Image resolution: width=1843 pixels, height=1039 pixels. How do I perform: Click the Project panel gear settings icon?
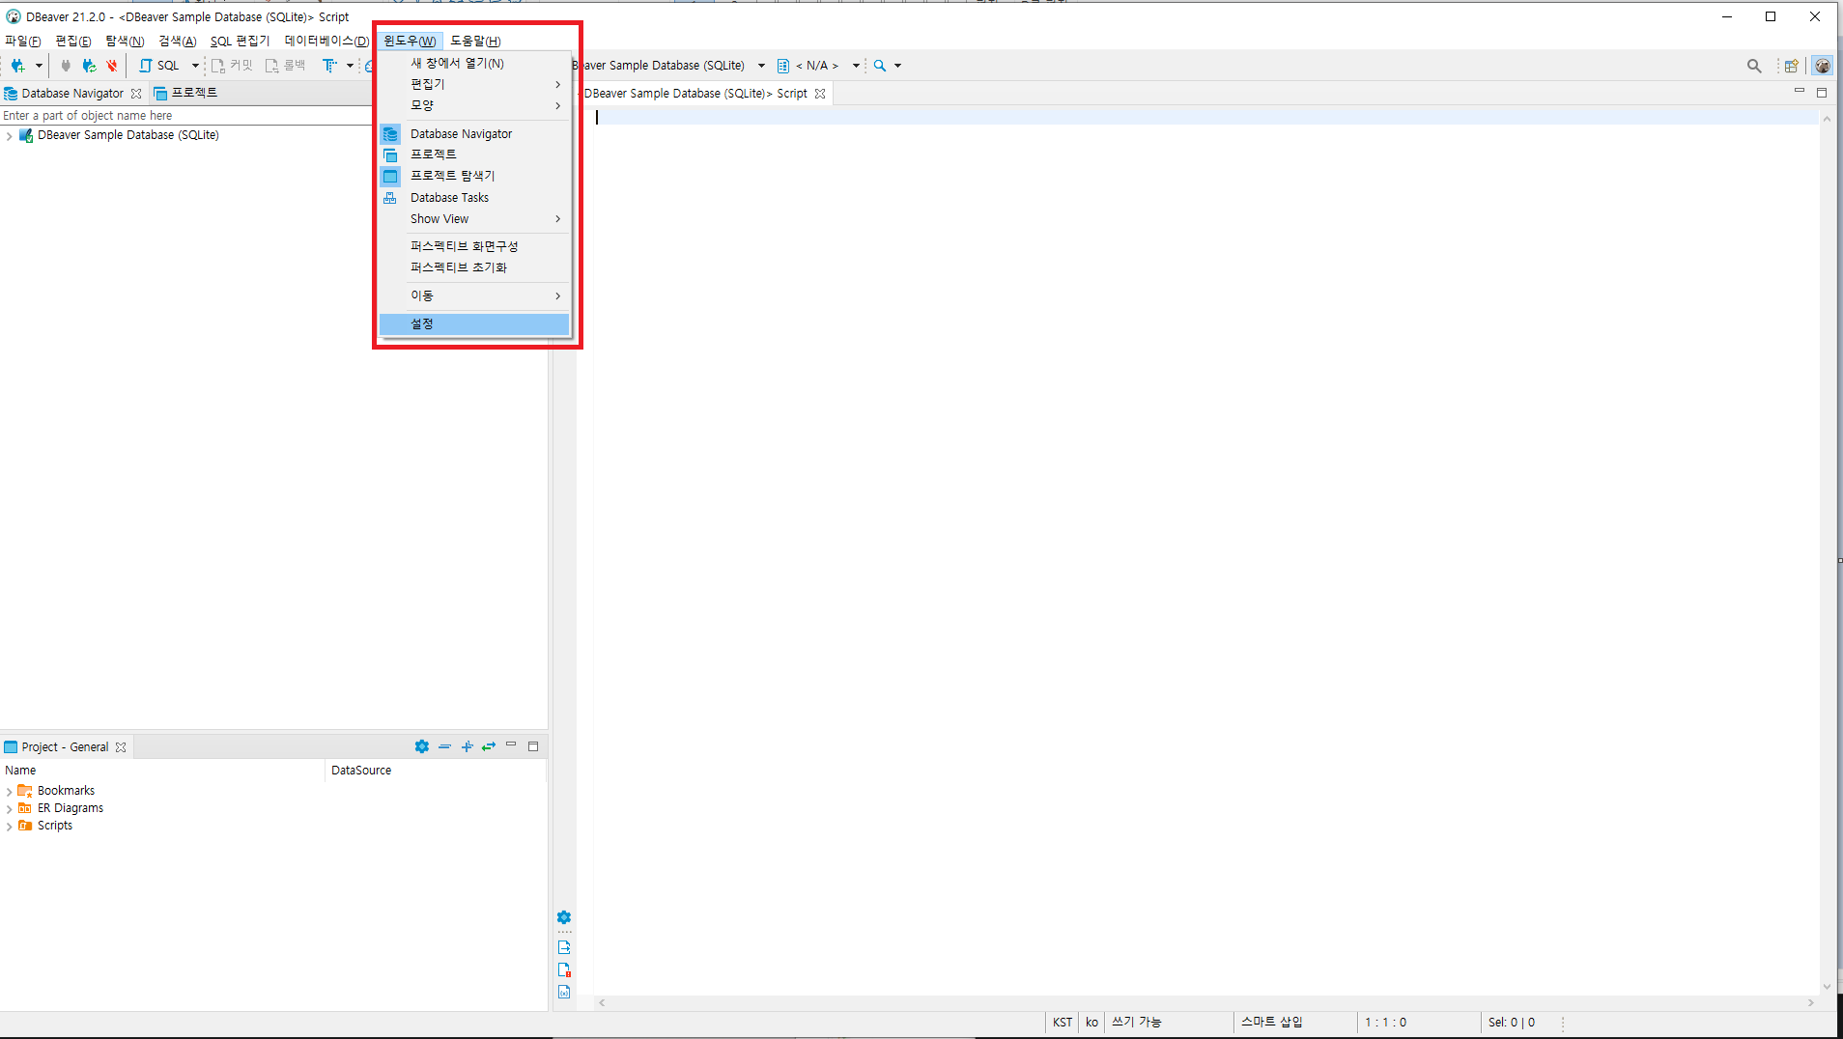pos(422,746)
